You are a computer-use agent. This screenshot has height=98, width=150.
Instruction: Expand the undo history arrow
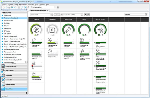coord(30,7)
